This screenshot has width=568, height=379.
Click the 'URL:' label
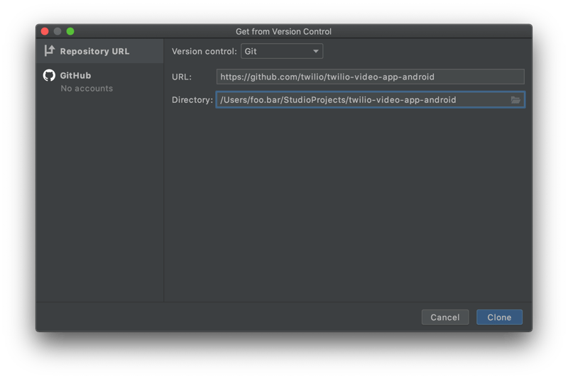pos(182,77)
